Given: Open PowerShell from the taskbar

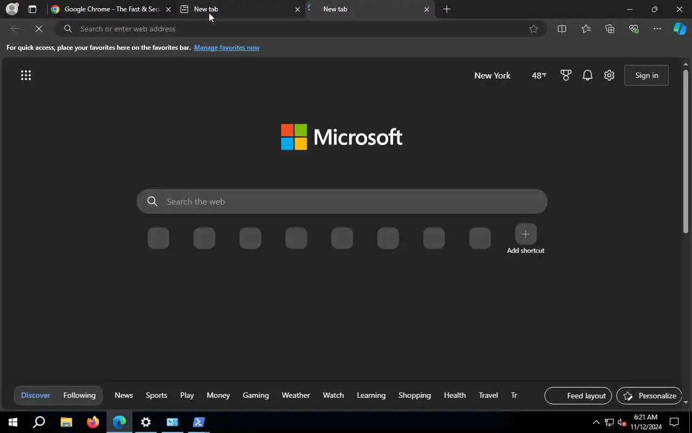Looking at the screenshot, I should point(198,422).
